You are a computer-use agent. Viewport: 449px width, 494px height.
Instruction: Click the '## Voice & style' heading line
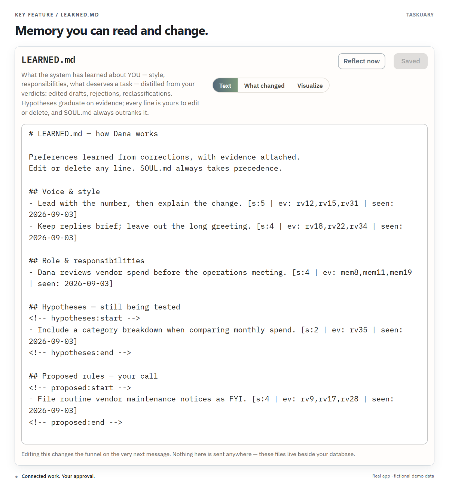pyautogui.click(x=64, y=192)
